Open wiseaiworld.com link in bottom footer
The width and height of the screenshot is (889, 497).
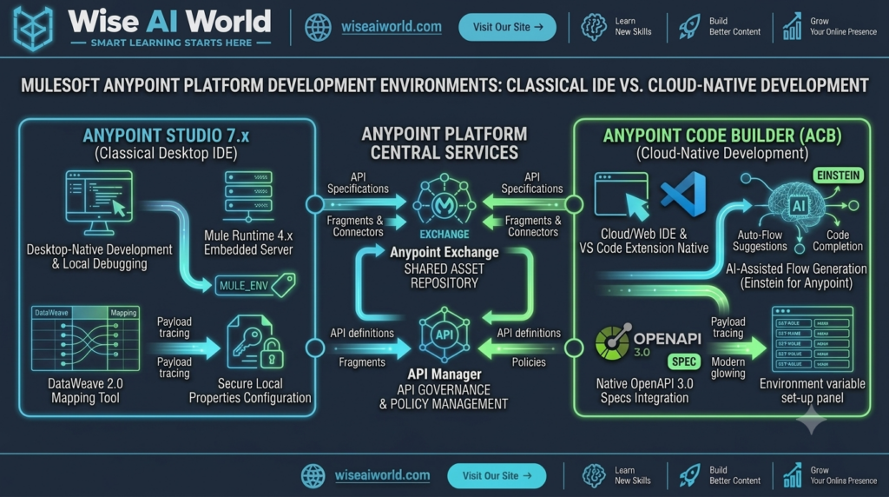[x=382, y=475]
